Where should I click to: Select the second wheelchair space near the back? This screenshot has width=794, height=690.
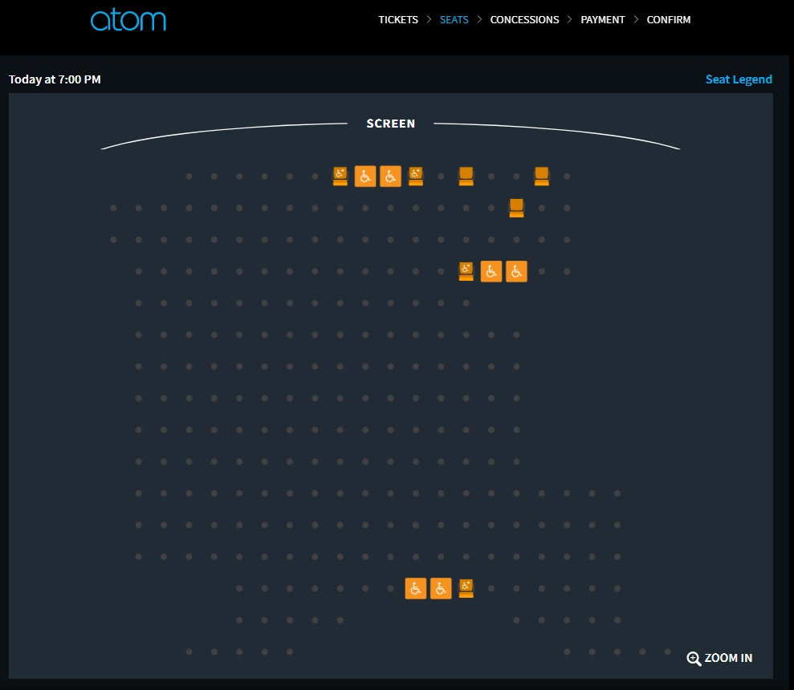pos(441,588)
